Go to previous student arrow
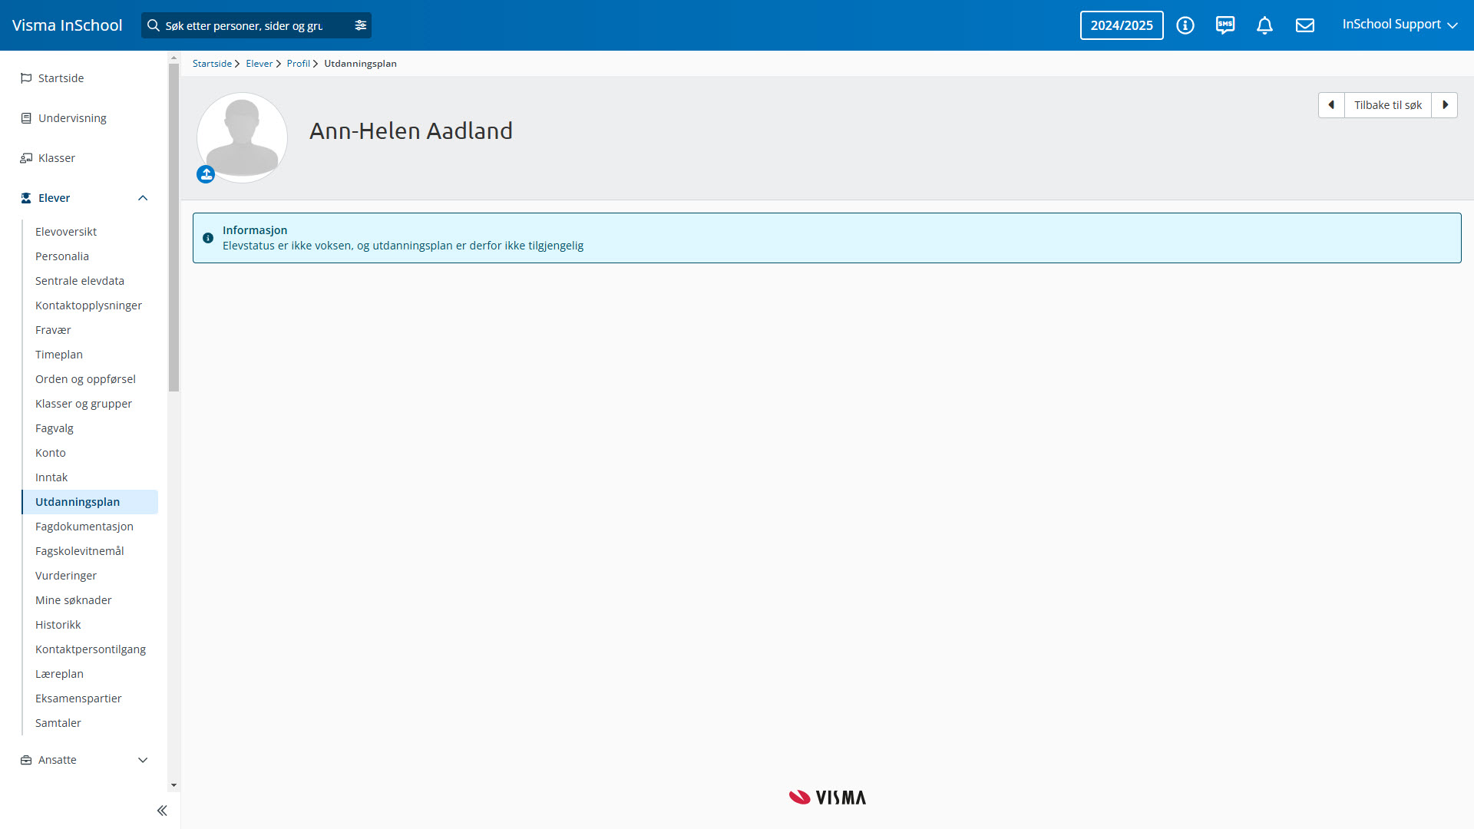Screen dimensions: 1474x829 pos(1331,105)
